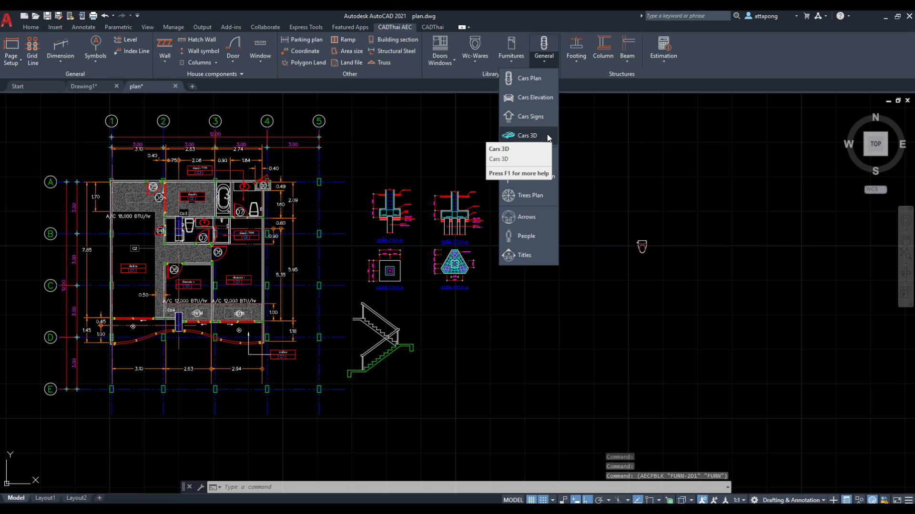Select the Footing structure tool

click(x=576, y=49)
